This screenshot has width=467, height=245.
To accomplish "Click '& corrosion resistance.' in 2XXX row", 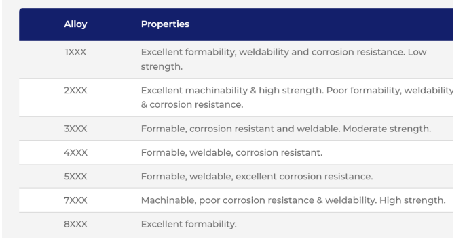I will pos(192,104).
